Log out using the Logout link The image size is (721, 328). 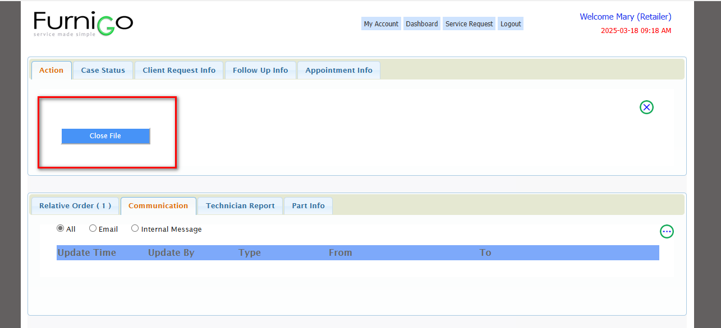[511, 24]
